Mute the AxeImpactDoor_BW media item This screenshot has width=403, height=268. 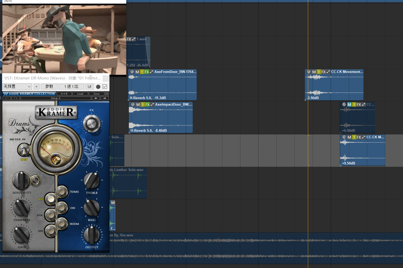[x=138, y=105]
